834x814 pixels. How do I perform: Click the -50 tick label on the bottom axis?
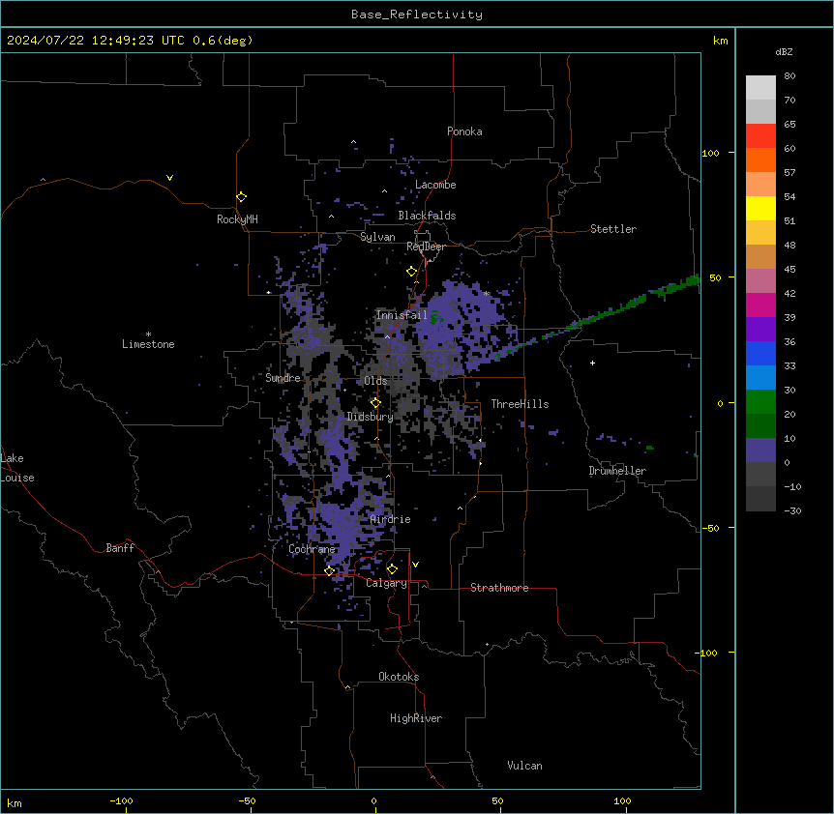(247, 801)
